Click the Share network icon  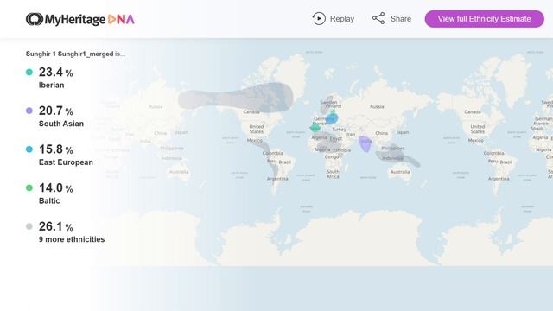click(x=378, y=18)
